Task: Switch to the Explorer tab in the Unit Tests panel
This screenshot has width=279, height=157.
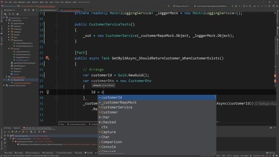Action: (17, 128)
